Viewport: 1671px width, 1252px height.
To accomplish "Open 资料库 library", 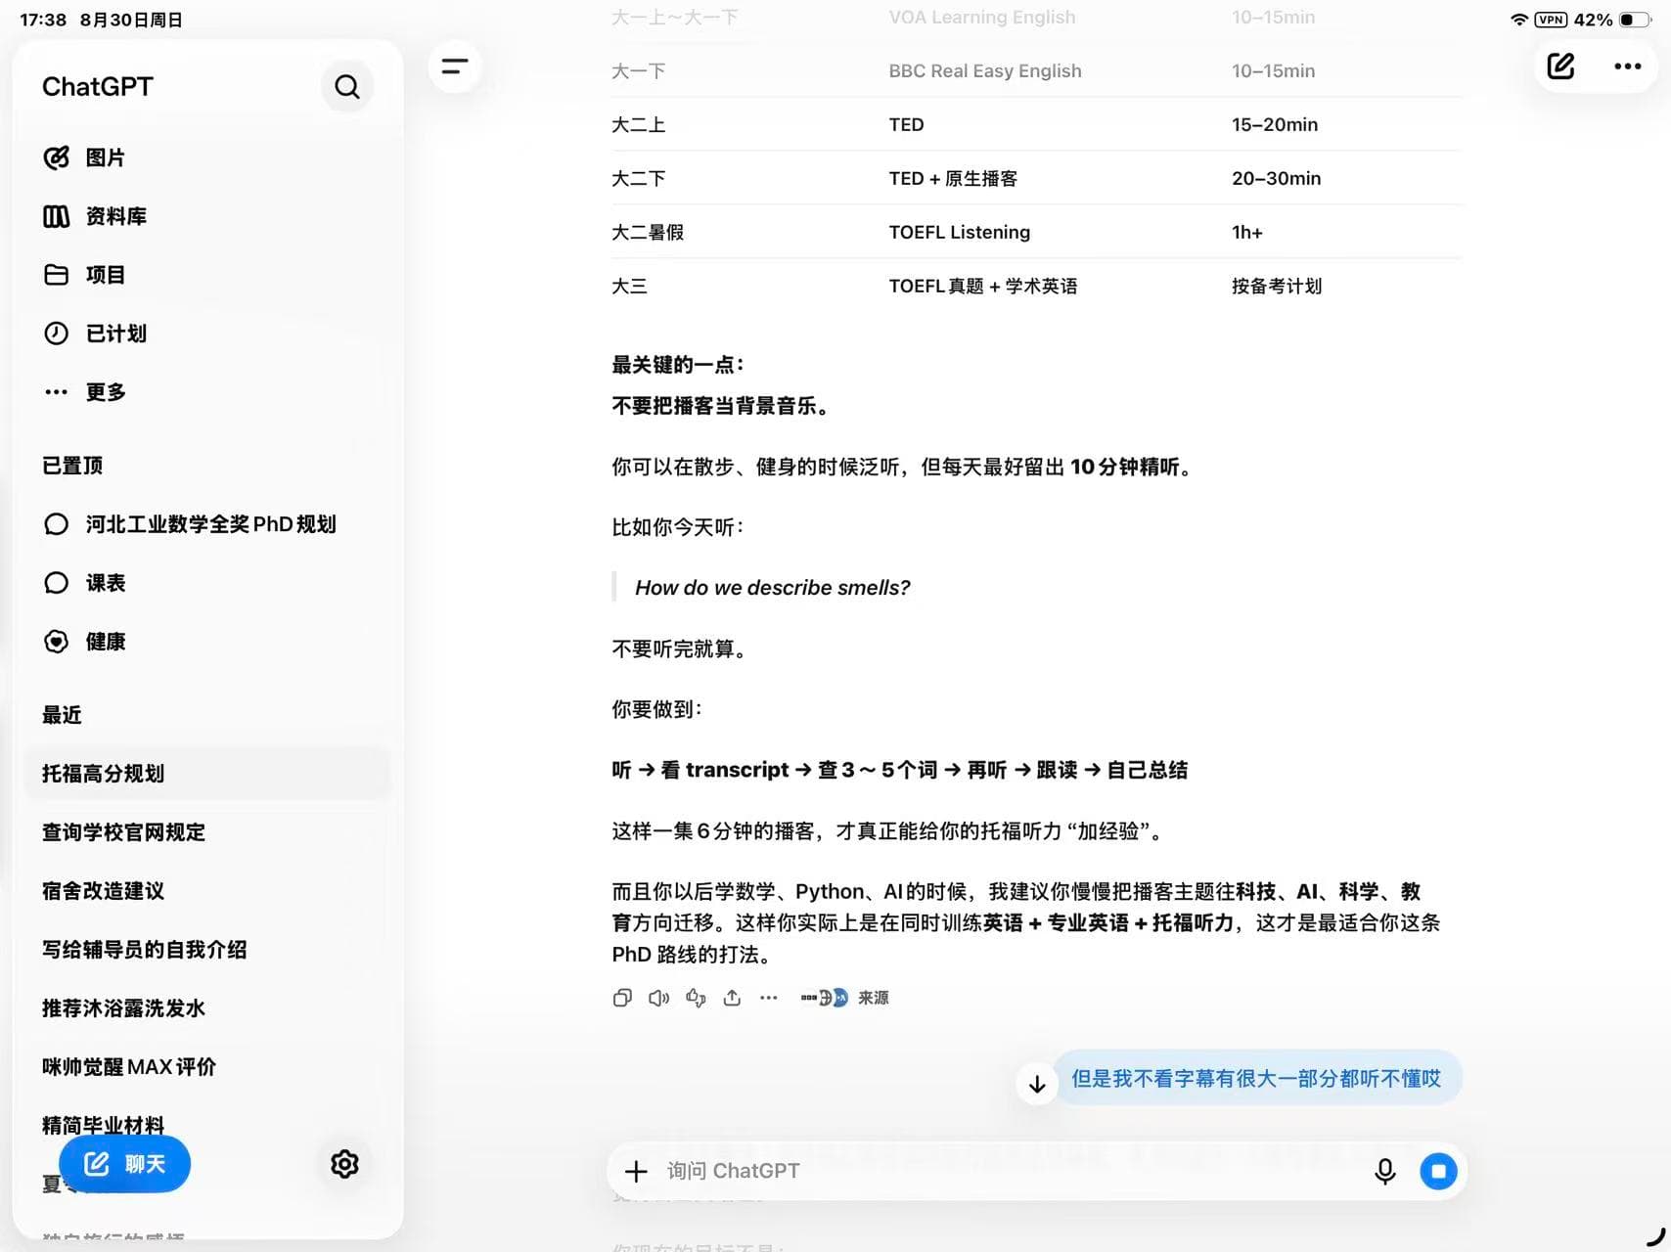I will (x=95, y=216).
